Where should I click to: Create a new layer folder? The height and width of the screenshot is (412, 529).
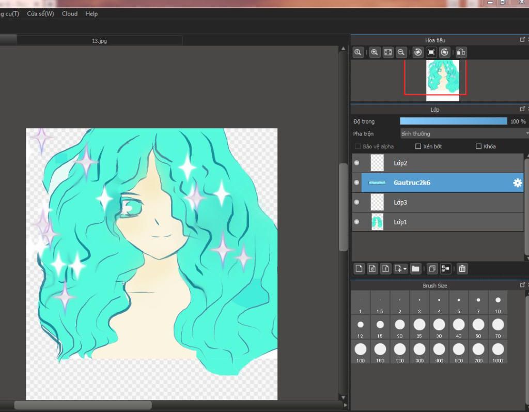(x=416, y=269)
